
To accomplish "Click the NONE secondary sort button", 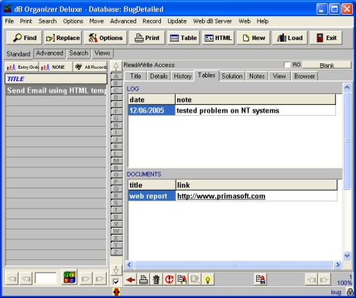I will point(56,67).
